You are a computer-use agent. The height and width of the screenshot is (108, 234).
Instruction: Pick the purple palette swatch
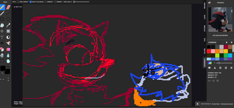pyautogui.click(x=230, y=59)
